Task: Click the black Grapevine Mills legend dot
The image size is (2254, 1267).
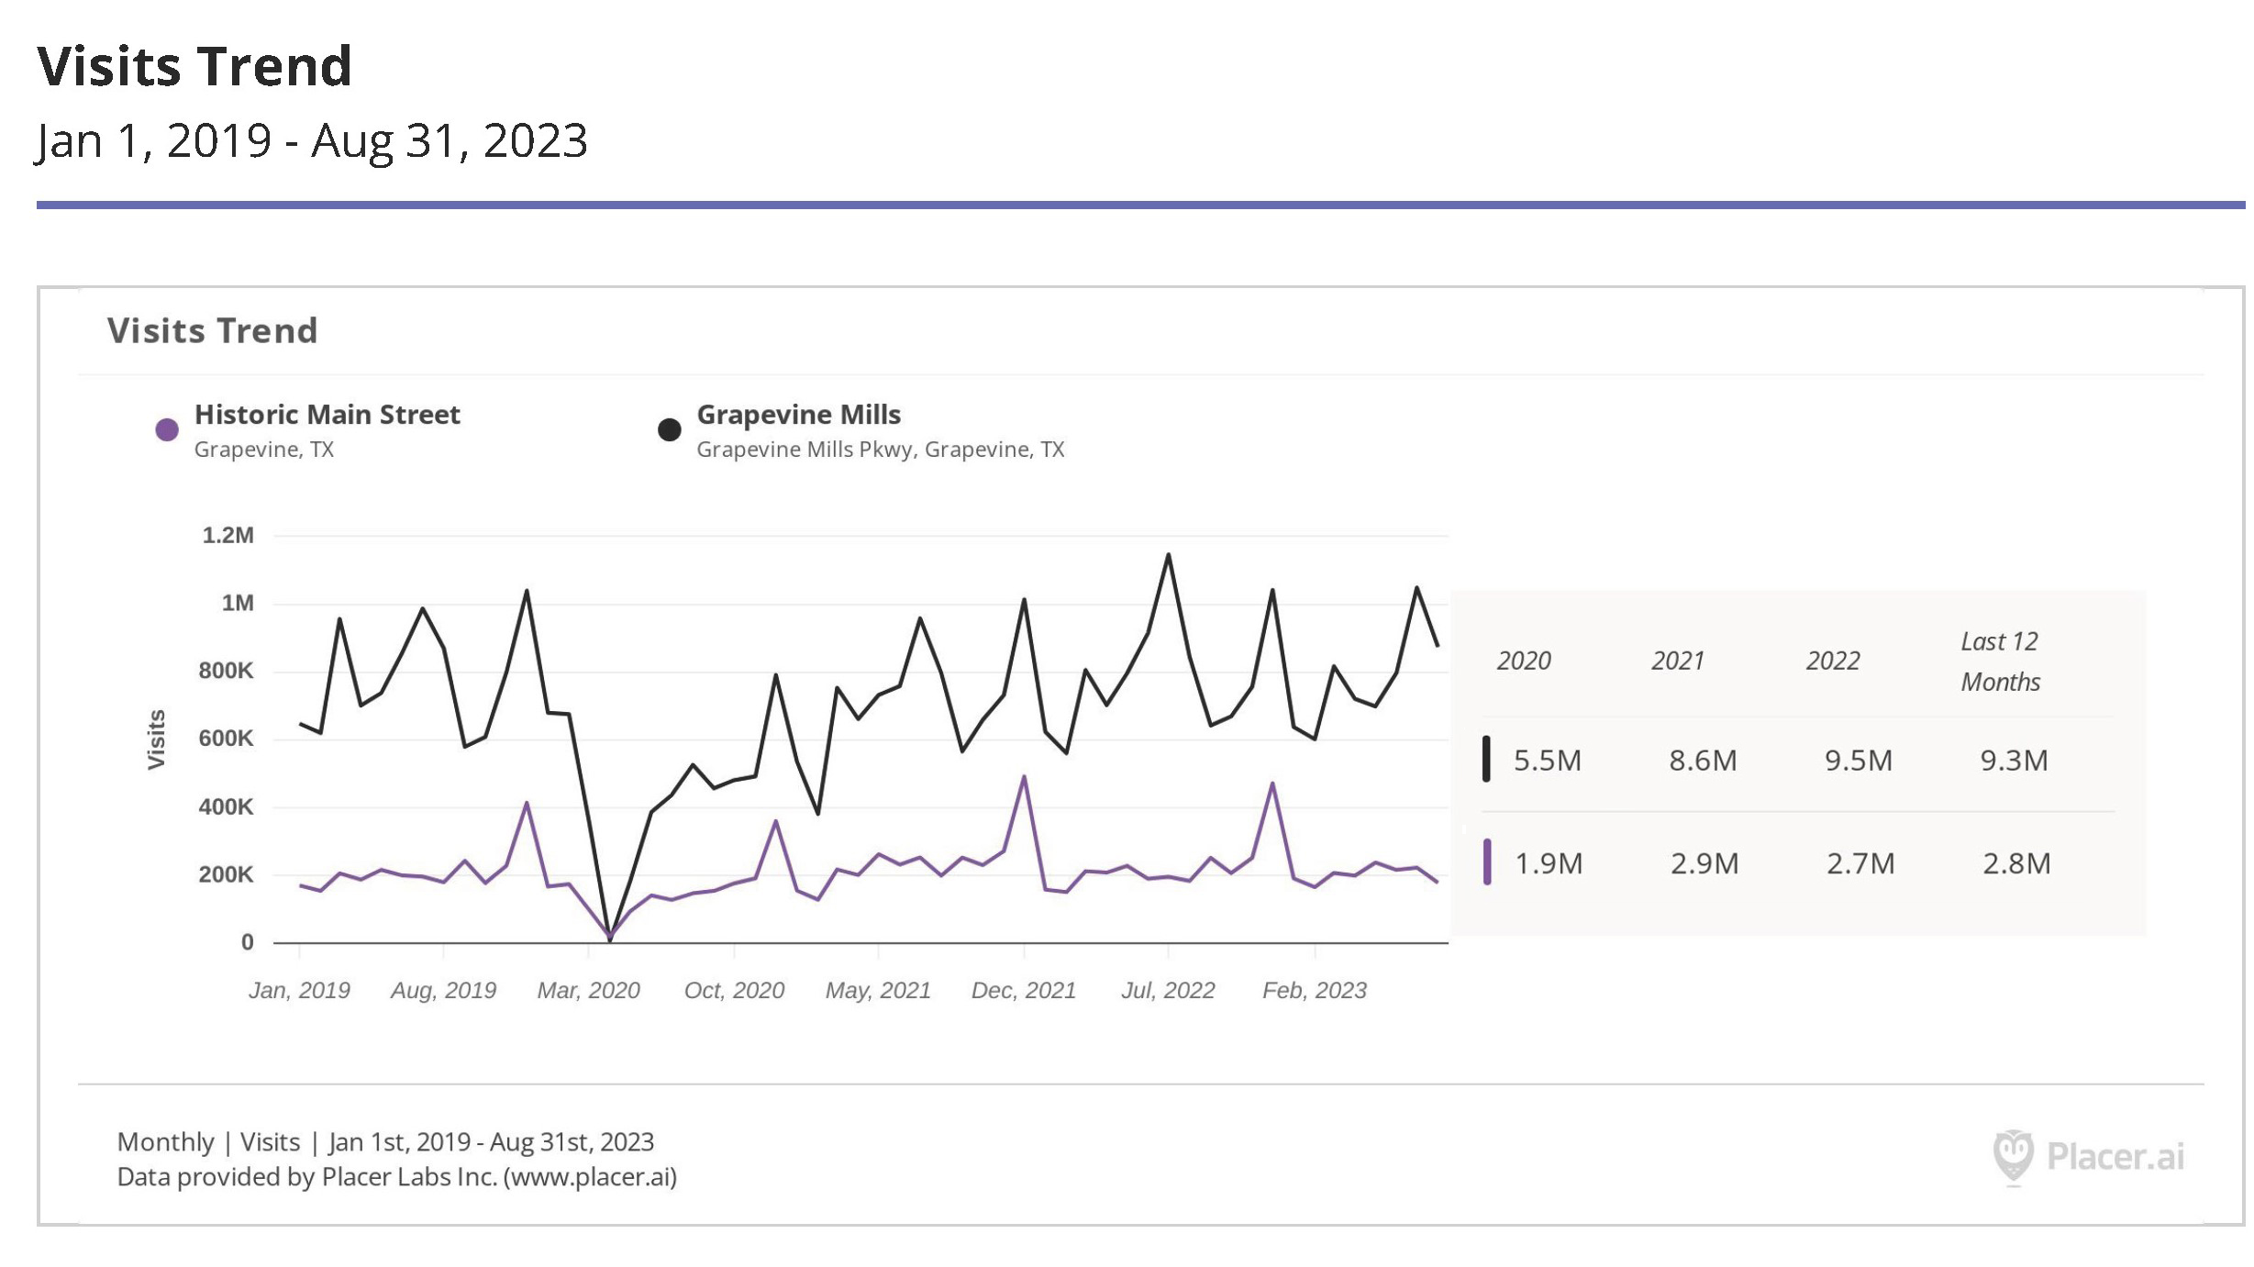Action: tap(670, 429)
